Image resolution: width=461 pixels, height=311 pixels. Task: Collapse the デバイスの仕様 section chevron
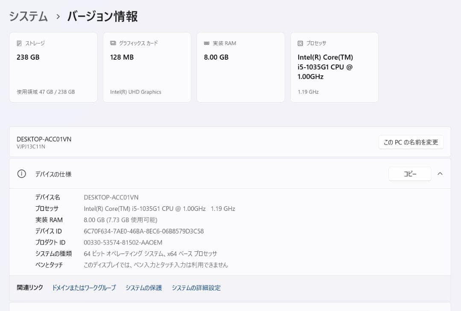440,174
